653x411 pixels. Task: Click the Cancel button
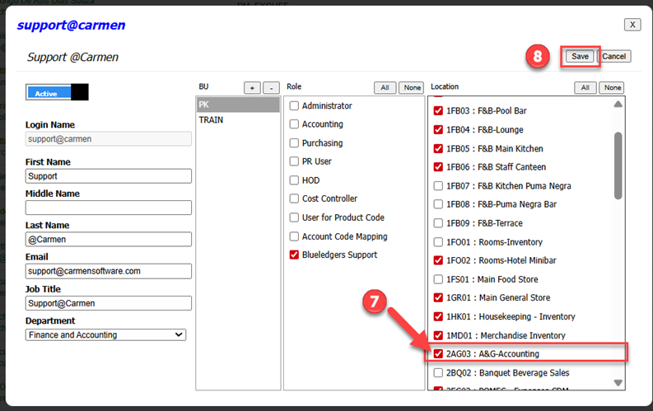pos(613,56)
